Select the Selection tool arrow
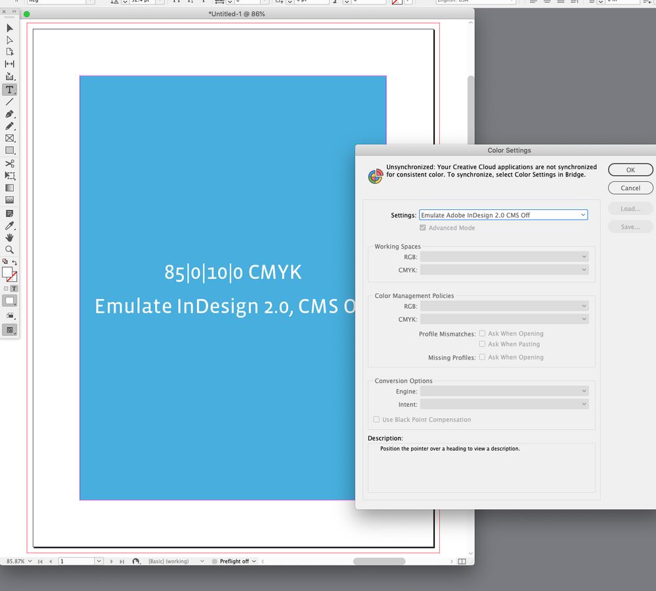 point(10,28)
